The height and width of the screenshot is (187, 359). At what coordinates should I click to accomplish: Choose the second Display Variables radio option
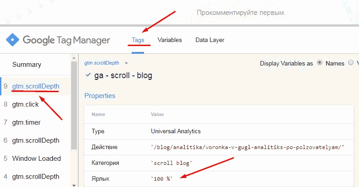click(351, 63)
